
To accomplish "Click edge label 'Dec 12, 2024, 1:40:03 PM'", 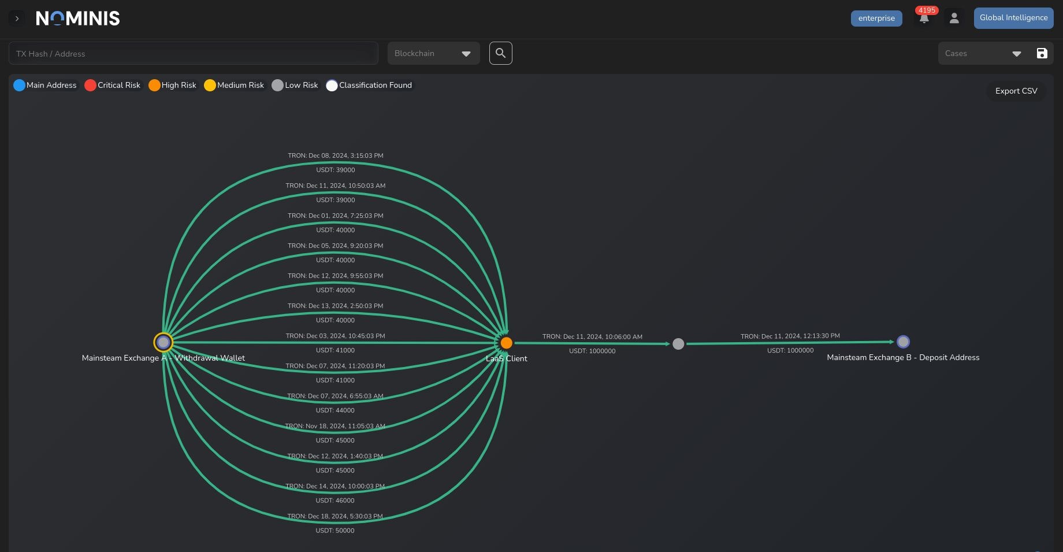I will [x=336, y=457].
